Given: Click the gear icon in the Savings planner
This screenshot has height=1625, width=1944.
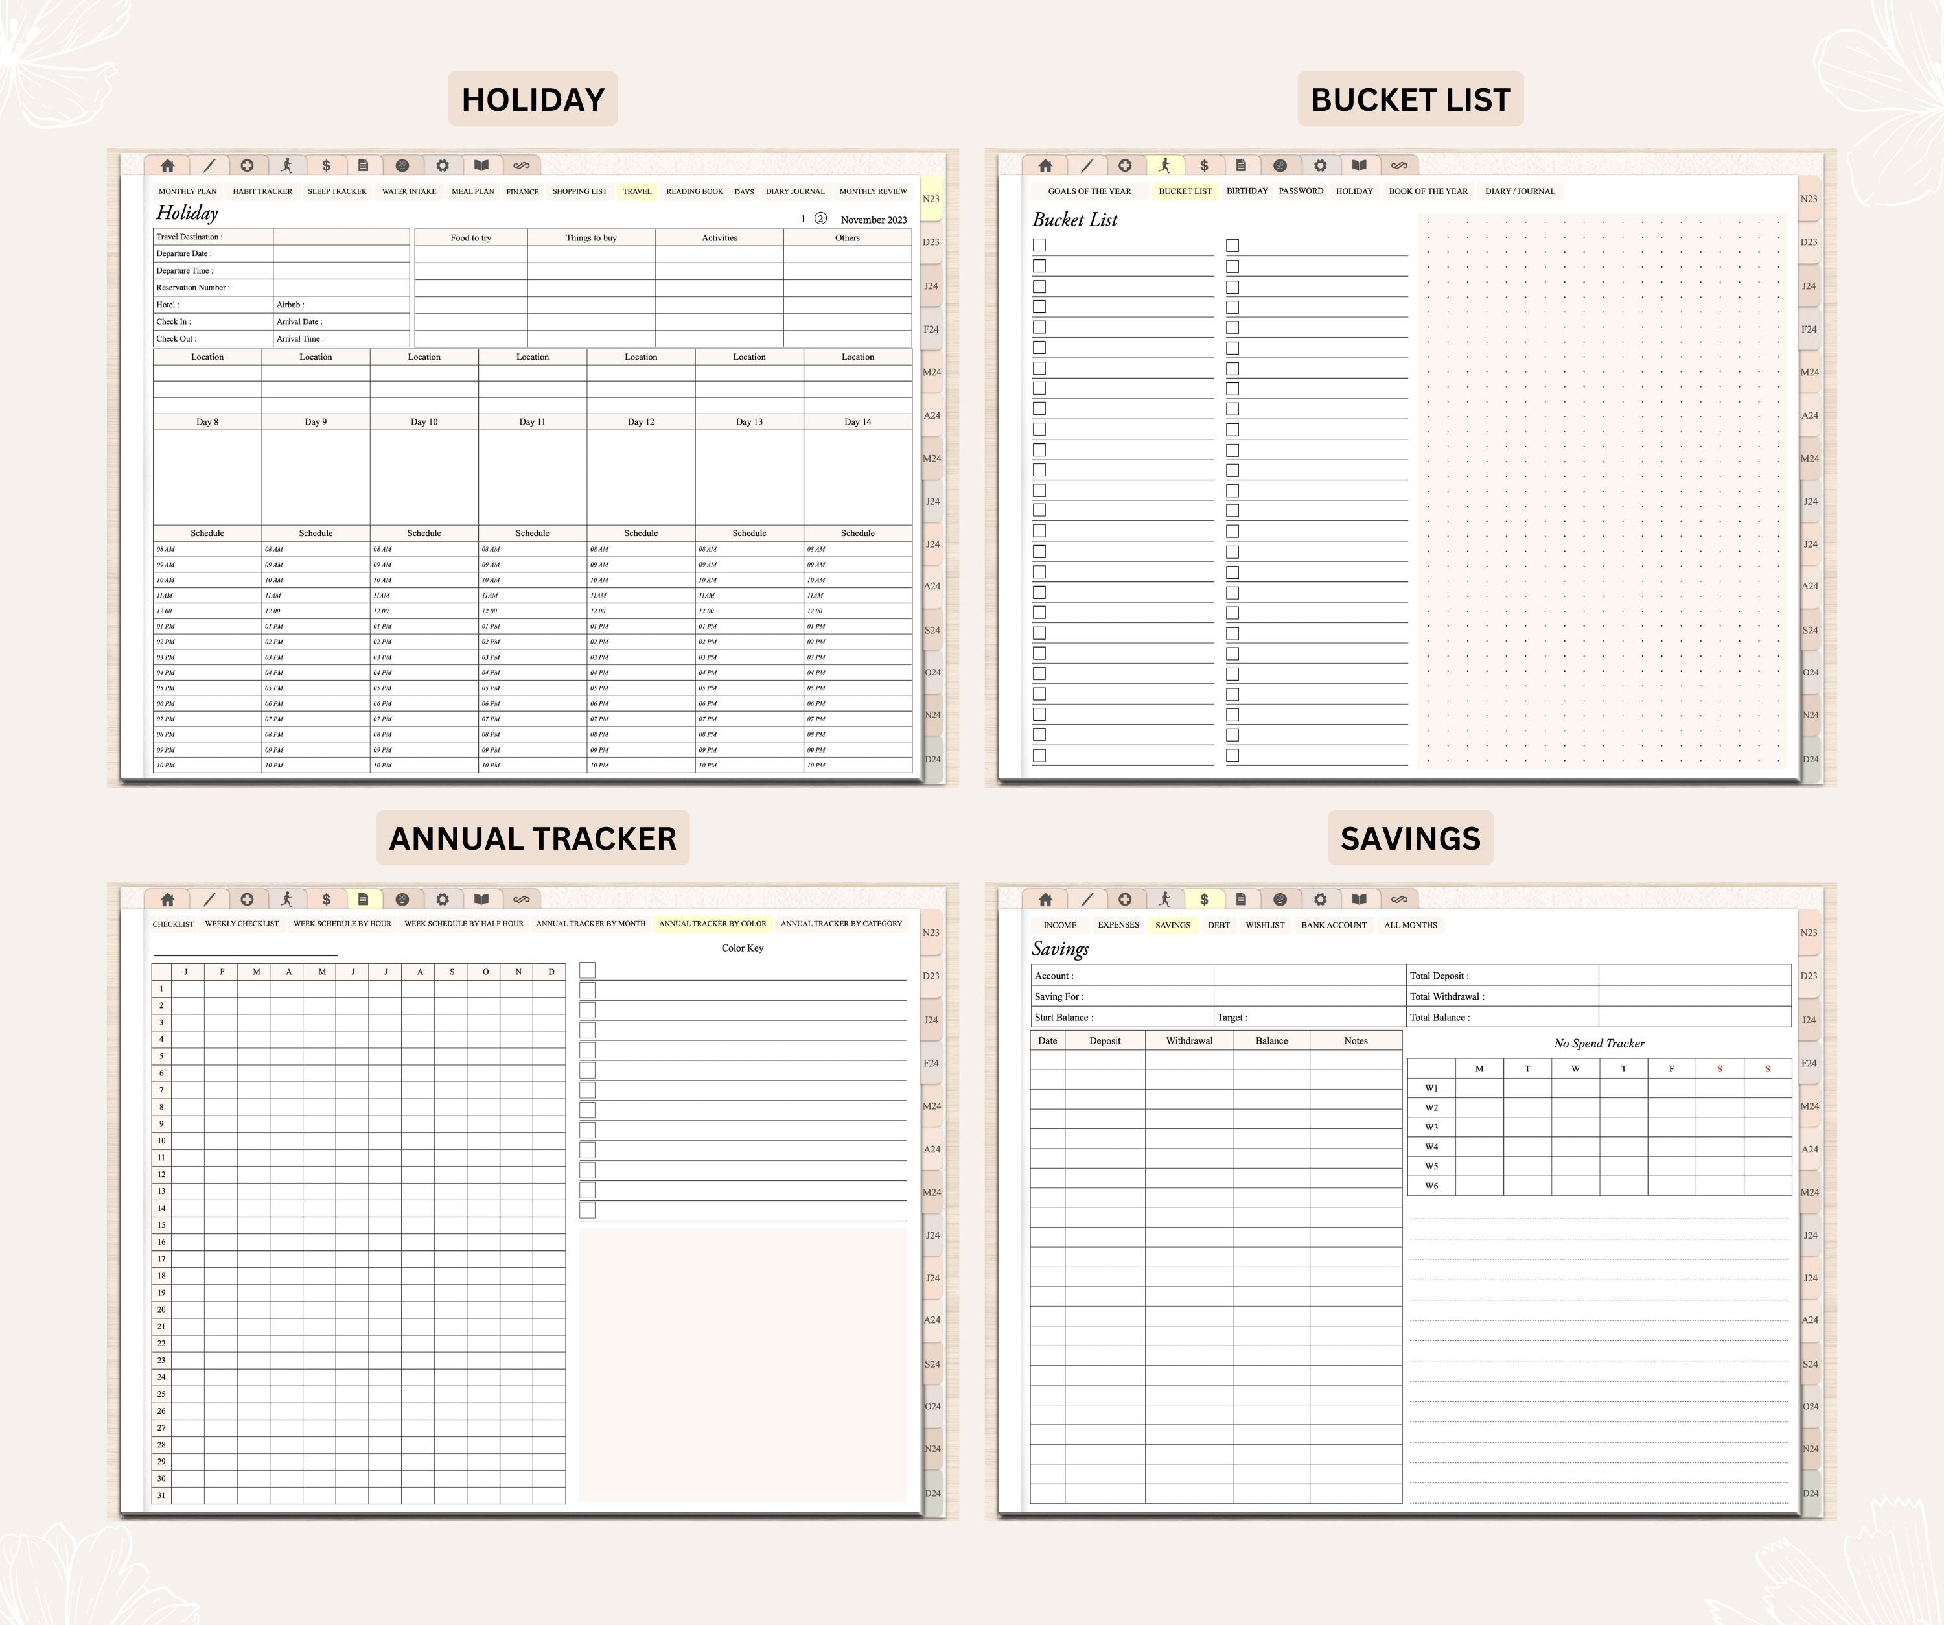Looking at the screenshot, I should (x=1320, y=899).
